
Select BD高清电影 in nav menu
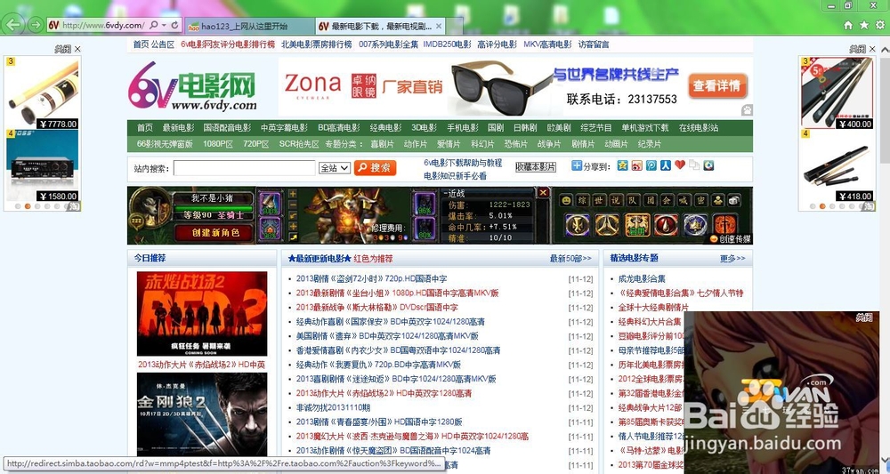coord(339,127)
